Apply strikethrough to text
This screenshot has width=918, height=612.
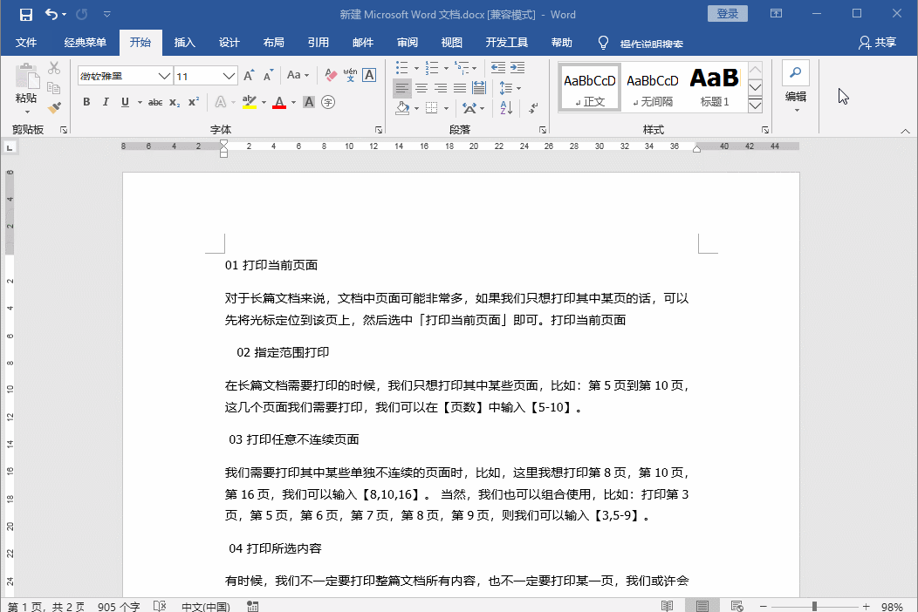tap(156, 102)
